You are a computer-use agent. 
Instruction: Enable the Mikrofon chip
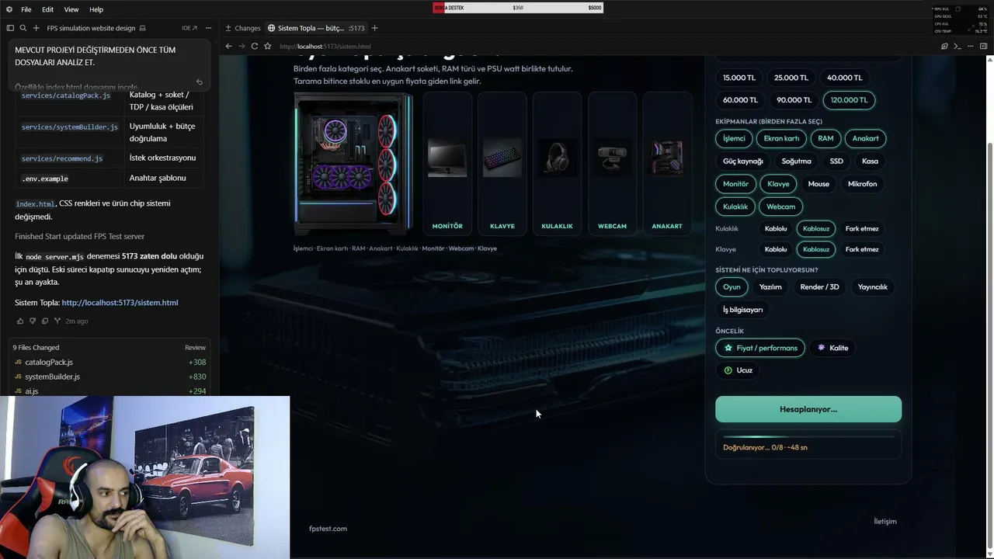pos(862,184)
